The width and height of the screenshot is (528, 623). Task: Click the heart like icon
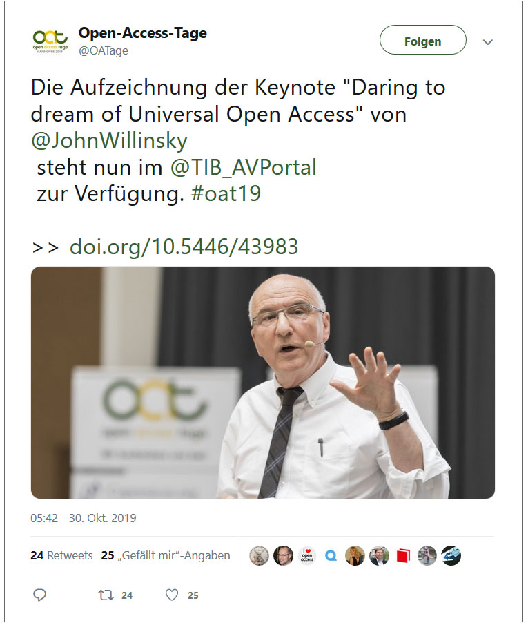pos(171,595)
